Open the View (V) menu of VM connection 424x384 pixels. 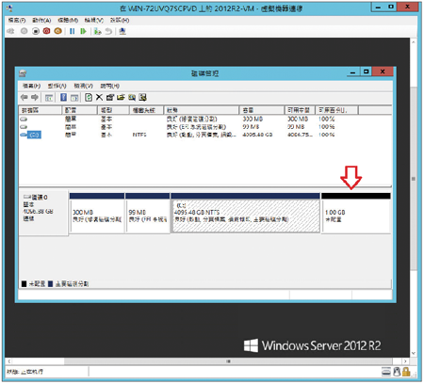coord(94,20)
